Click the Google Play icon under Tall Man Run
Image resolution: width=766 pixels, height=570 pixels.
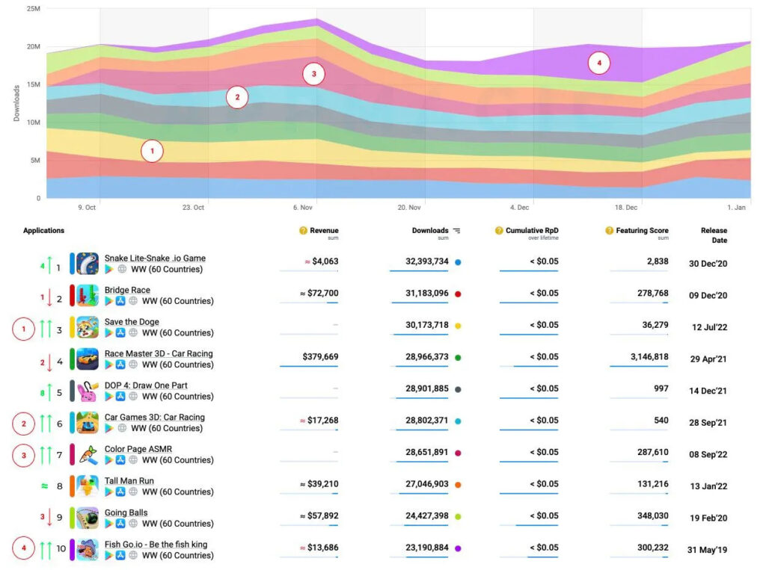pos(109,492)
